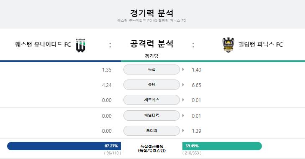Expand the arrow beside the 슈팅 pill
The width and height of the screenshot is (305, 159).
183,85
